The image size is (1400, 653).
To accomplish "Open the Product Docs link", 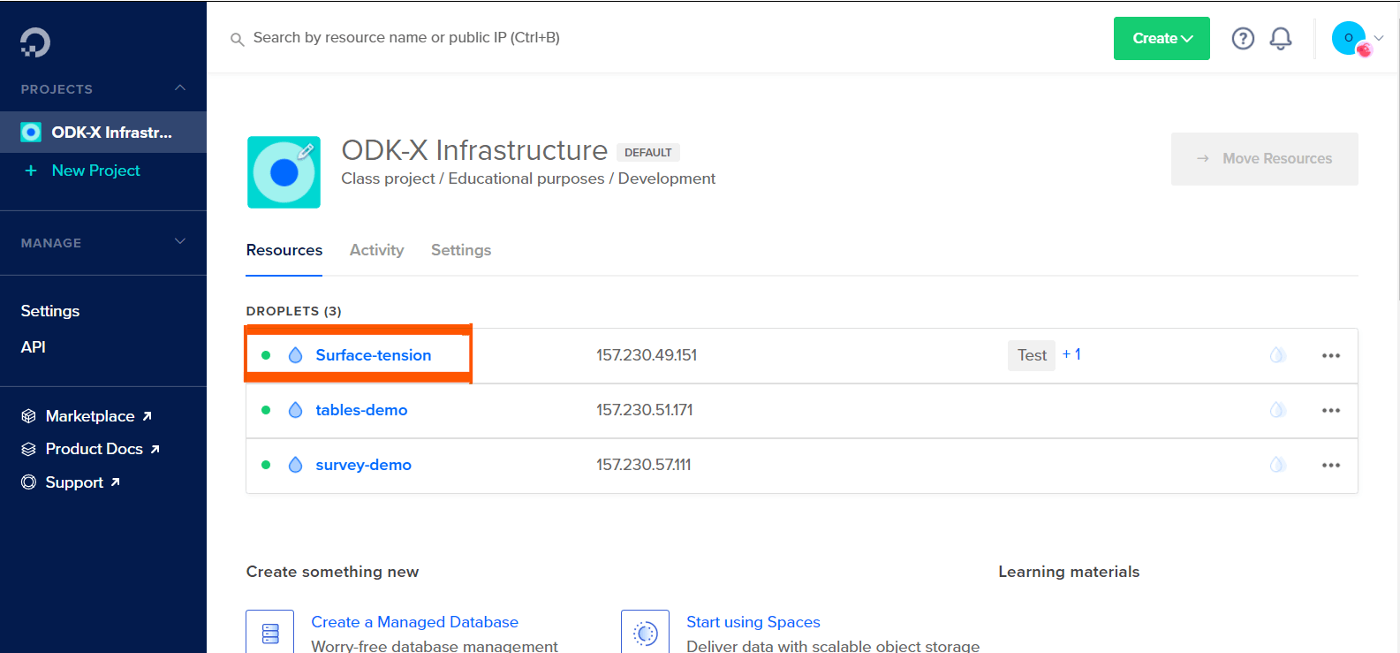I will point(95,449).
